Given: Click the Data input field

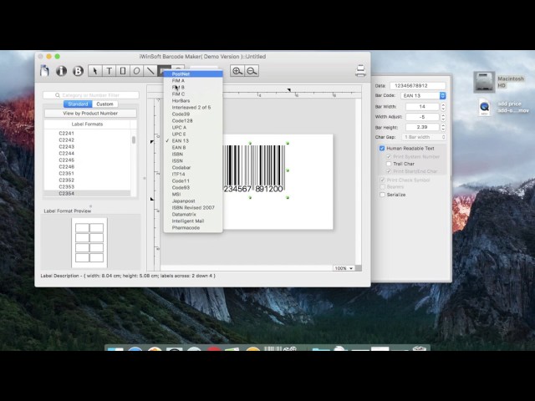Looking at the screenshot, I should pyautogui.click(x=418, y=85).
